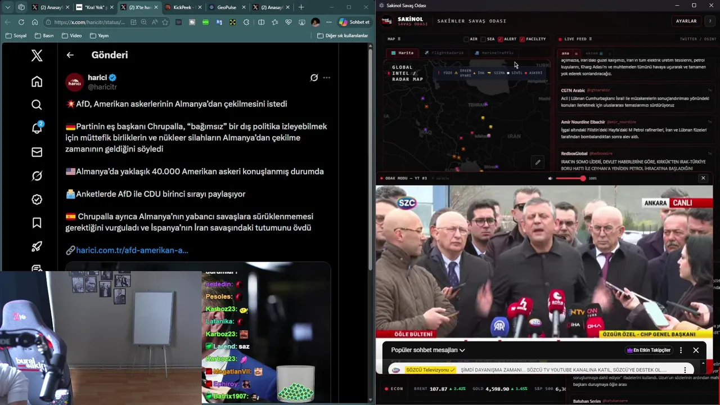Close the GeoPulse tab
720x405 pixels.
[244, 7]
